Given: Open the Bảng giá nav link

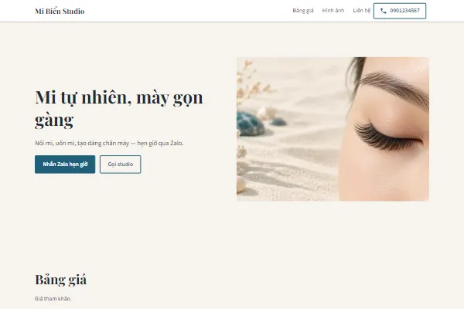Looking at the screenshot, I should [x=302, y=11].
